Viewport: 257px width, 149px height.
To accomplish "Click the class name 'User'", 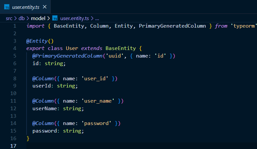I will click(72, 48).
